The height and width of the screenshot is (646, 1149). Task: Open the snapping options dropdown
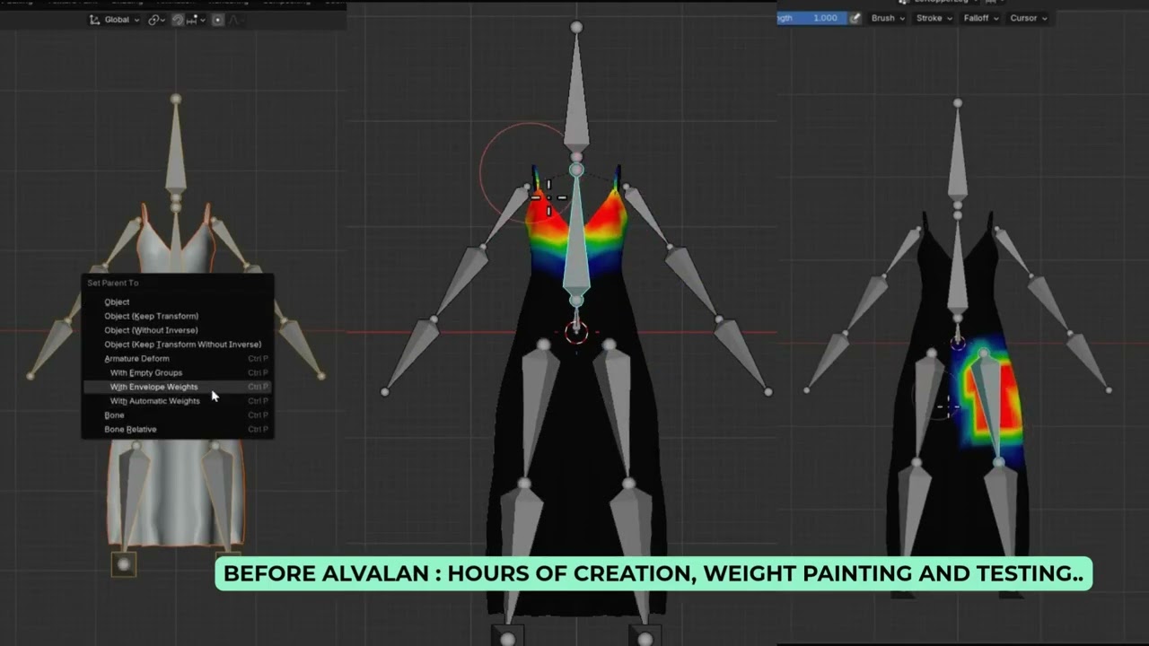click(194, 20)
